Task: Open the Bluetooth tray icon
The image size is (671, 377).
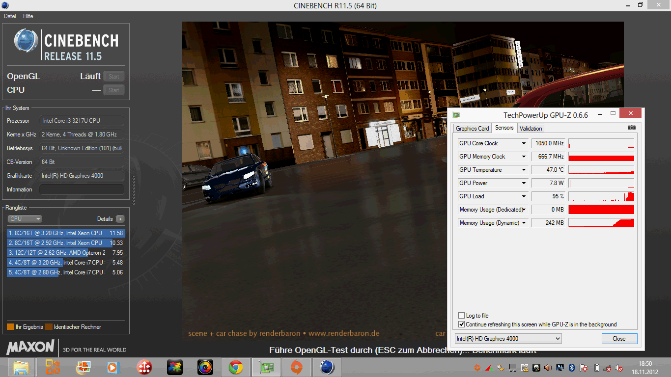Action: [x=572, y=368]
